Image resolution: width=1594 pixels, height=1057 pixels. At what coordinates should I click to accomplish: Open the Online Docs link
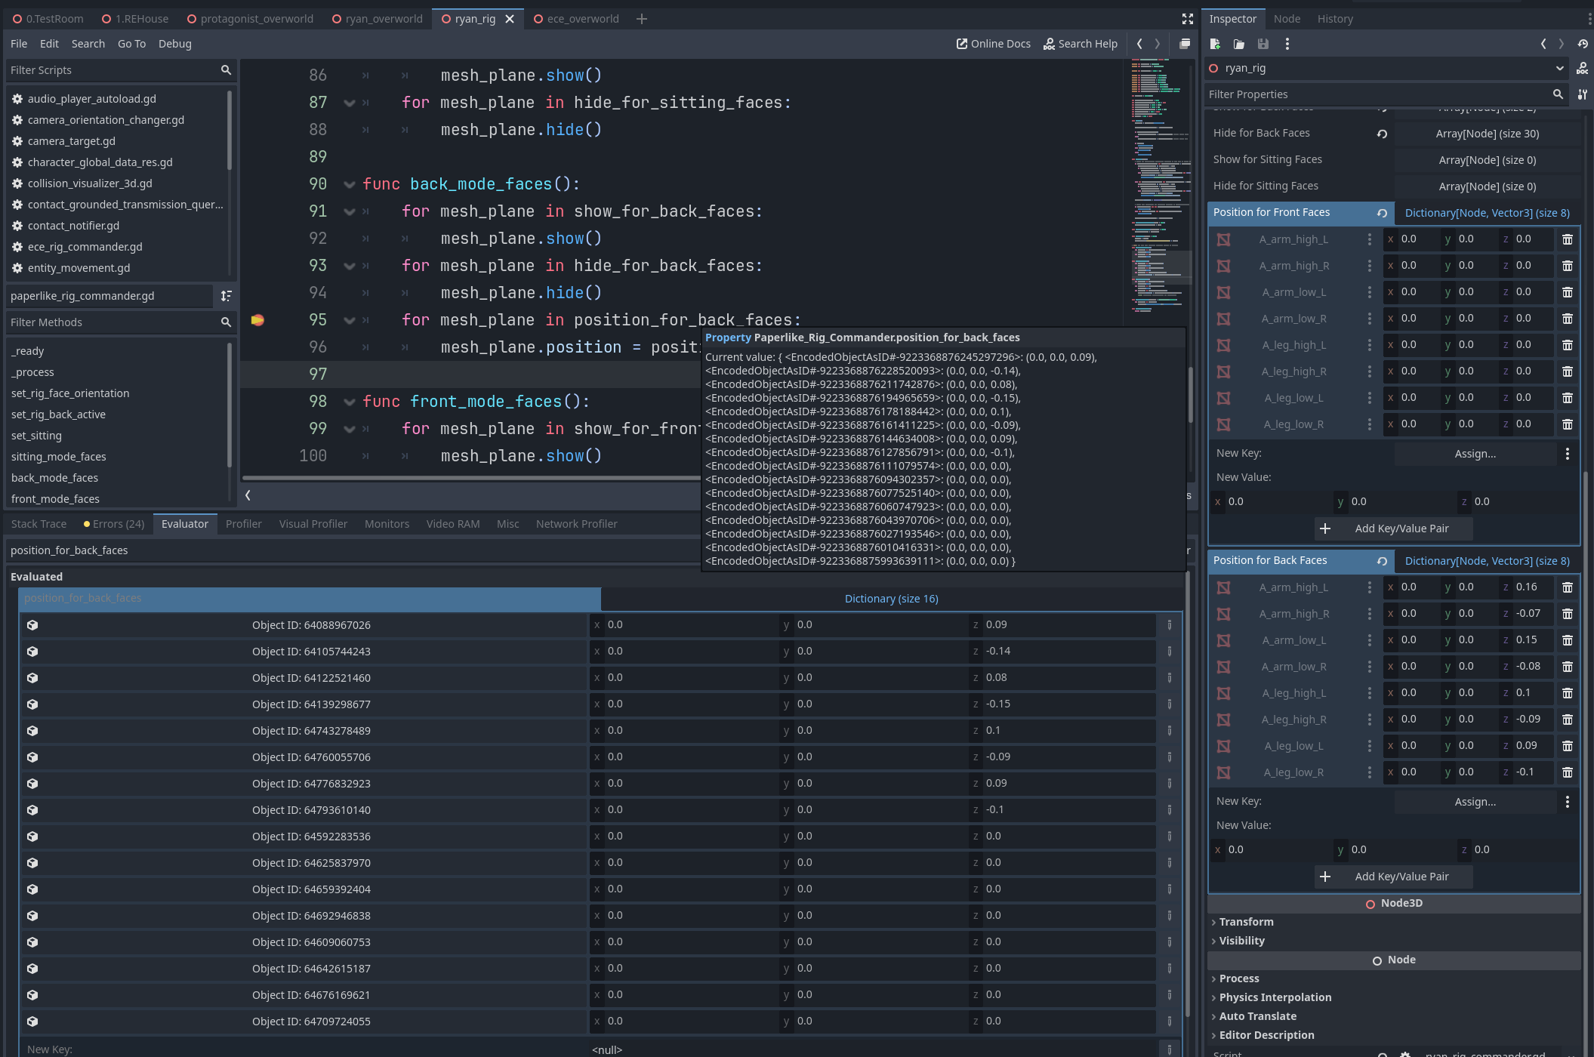pos(994,43)
